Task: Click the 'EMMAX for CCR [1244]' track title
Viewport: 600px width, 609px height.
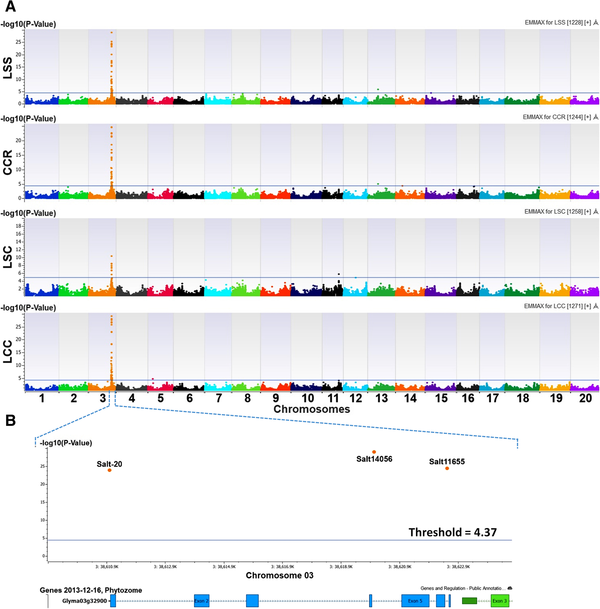Action: tap(553, 117)
